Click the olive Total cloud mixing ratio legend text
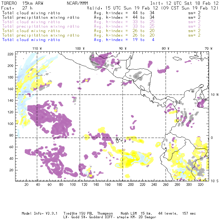 click(x=31, y=31)
